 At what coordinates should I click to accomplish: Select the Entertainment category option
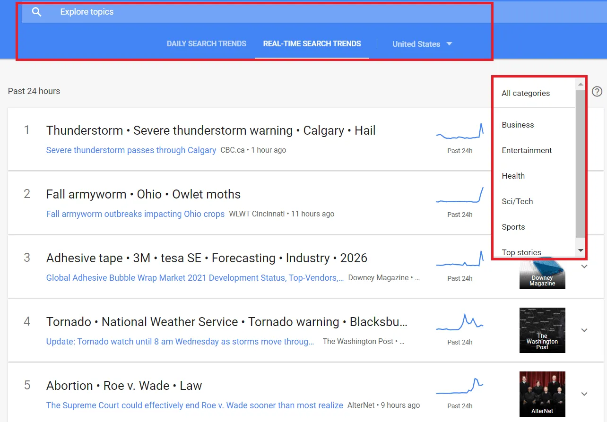pyautogui.click(x=527, y=150)
